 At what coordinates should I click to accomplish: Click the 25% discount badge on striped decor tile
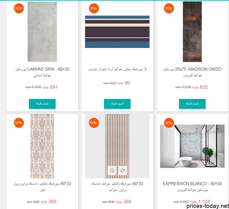point(94,8)
